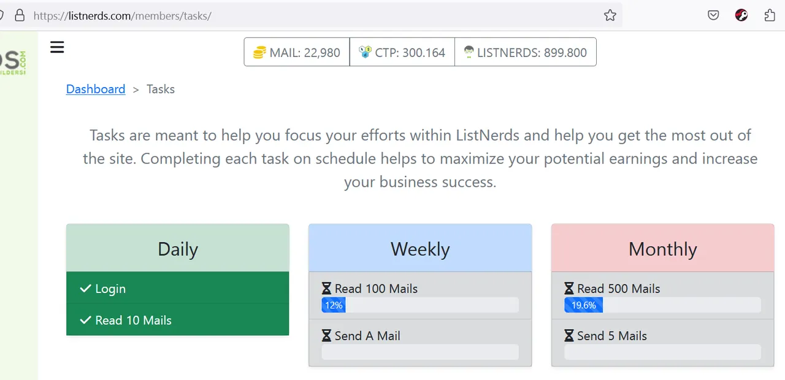Screen dimensions: 785x380
Task: Click the Read 100 Mails hourglass icon
Action: 327,289
